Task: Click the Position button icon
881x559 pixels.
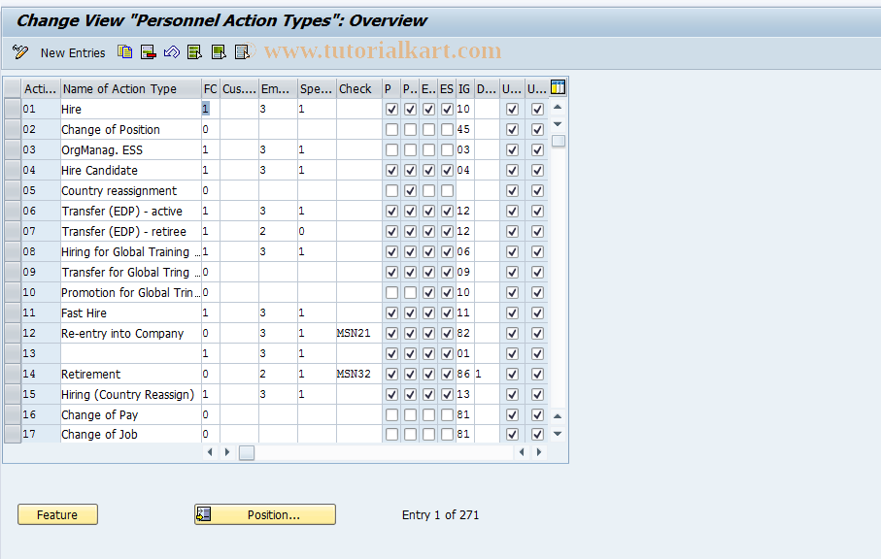Action: pos(203,514)
